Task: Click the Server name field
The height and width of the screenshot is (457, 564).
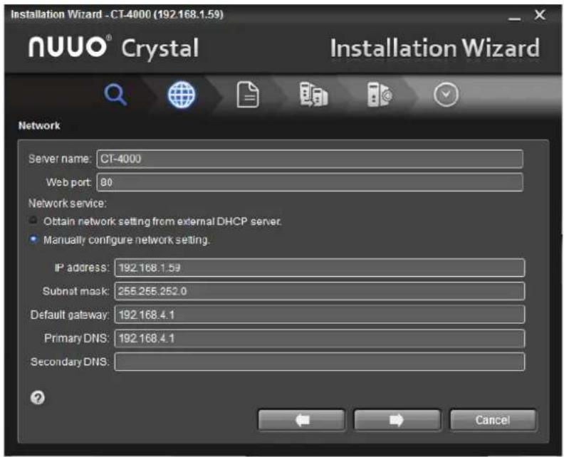Action: 310,159
